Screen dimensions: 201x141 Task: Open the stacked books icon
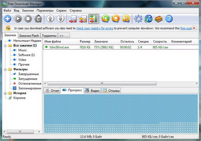tap(159, 19)
